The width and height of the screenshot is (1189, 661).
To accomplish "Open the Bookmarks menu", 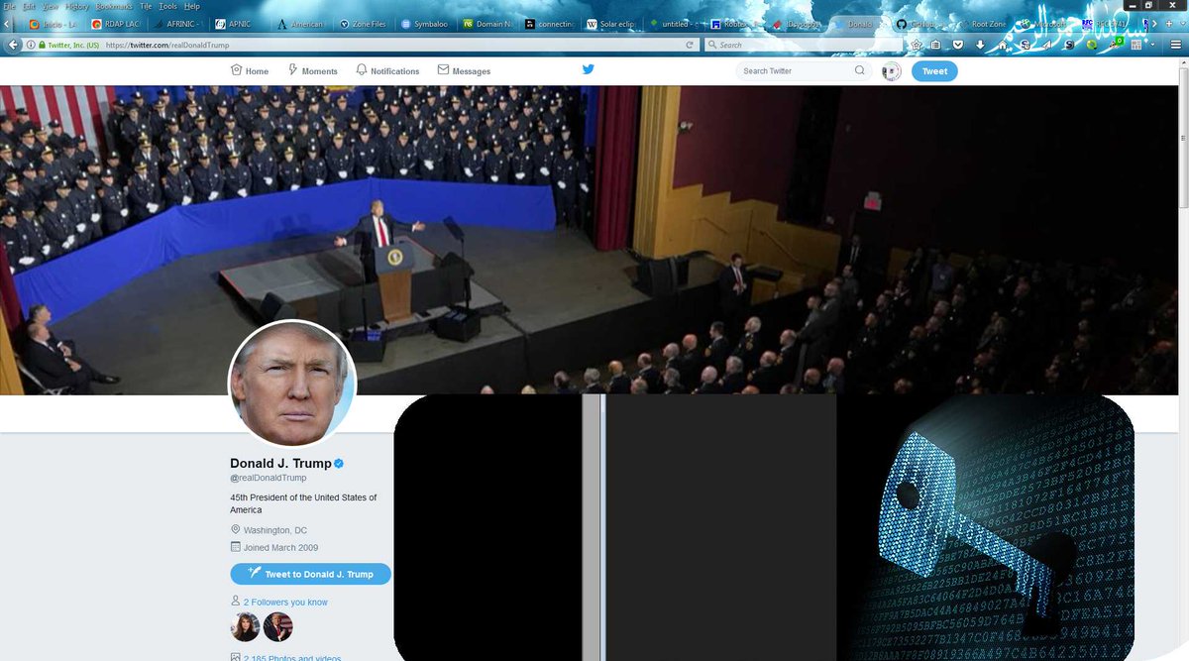I will (x=114, y=6).
